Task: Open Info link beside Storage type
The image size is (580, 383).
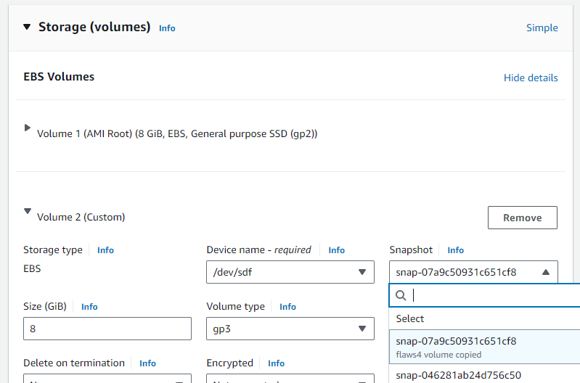Action: click(105, 250)
